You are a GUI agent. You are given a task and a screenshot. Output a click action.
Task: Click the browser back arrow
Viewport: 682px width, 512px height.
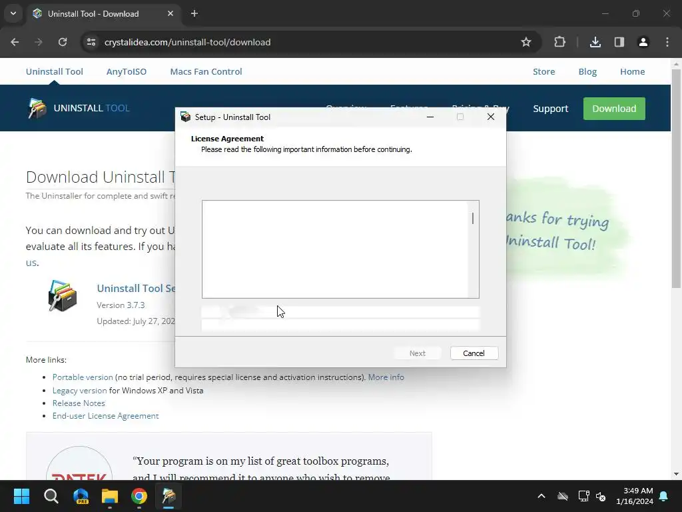(15, 42)
